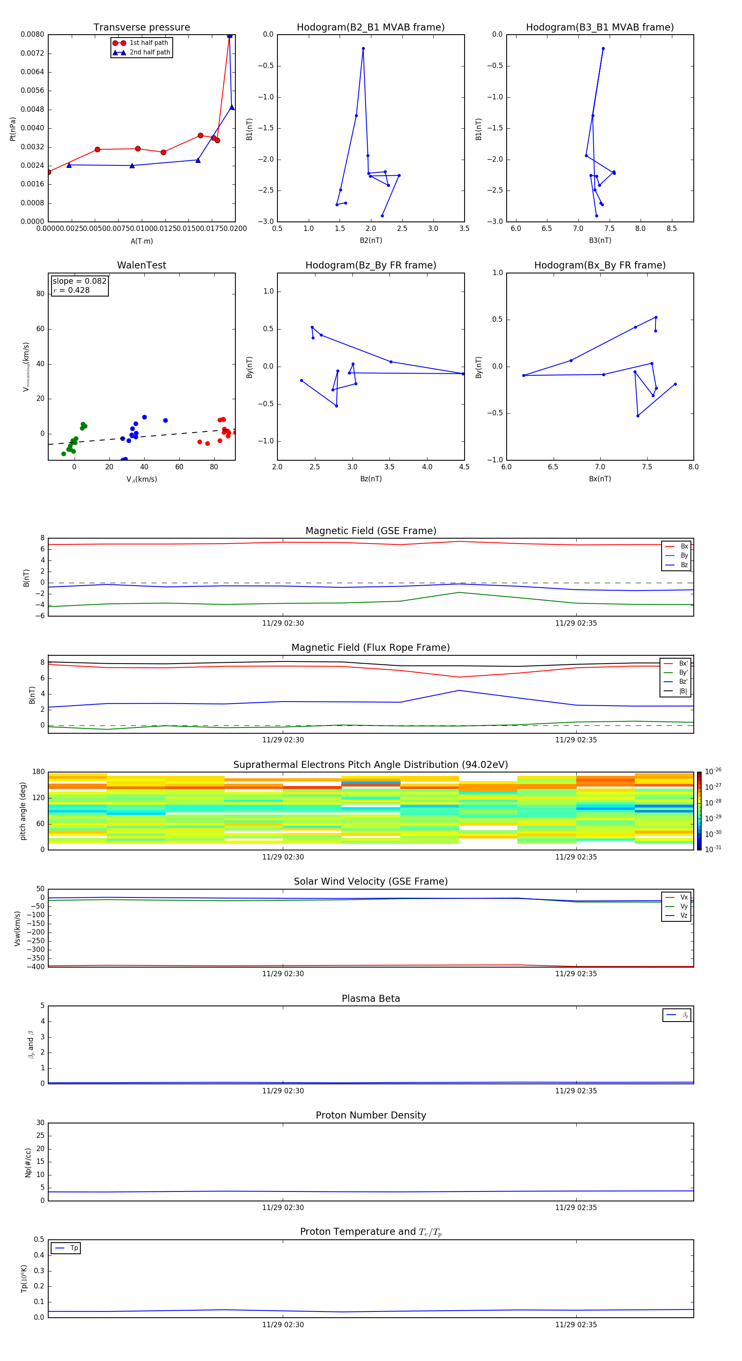Click the Suprathermal Electrons Pitch Angle title
Screen dimensions: 742x1361
tap(371, 765)
